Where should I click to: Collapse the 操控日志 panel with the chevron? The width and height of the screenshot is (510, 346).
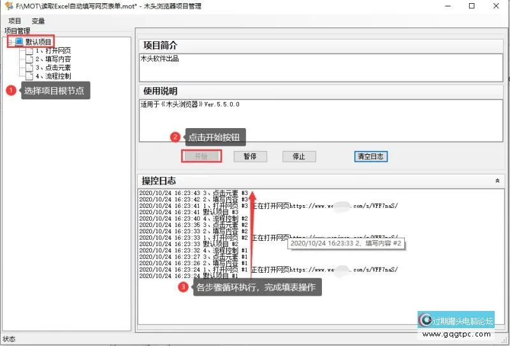(497, 181)
